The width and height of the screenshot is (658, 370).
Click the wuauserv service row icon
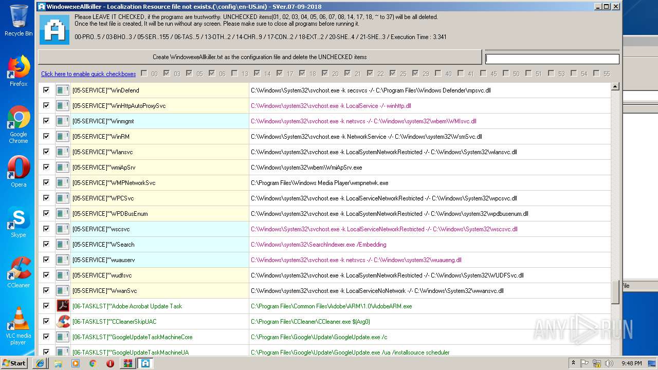click(63, 260)
